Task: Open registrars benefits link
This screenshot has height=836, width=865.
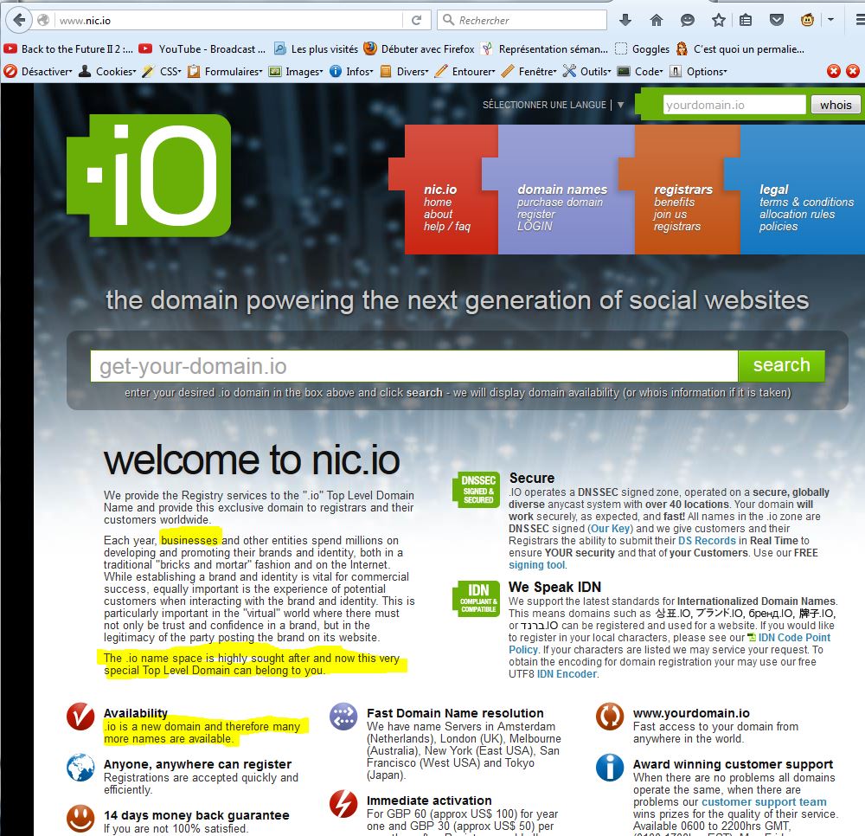Action: (674, 202)
